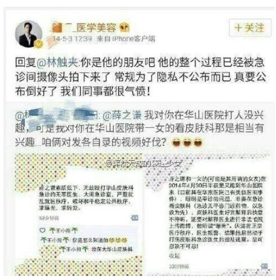This screenshot has width=276, height=280.
Task: Click the blurred reposted author name
Action: pyautogui.click(x=58, y=115)
